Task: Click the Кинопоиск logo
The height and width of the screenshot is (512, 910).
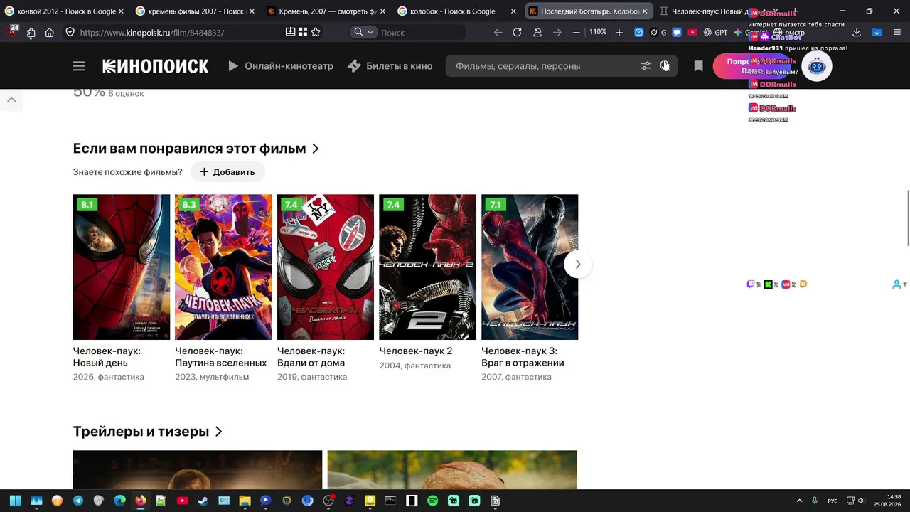Action: coord(156,66)
